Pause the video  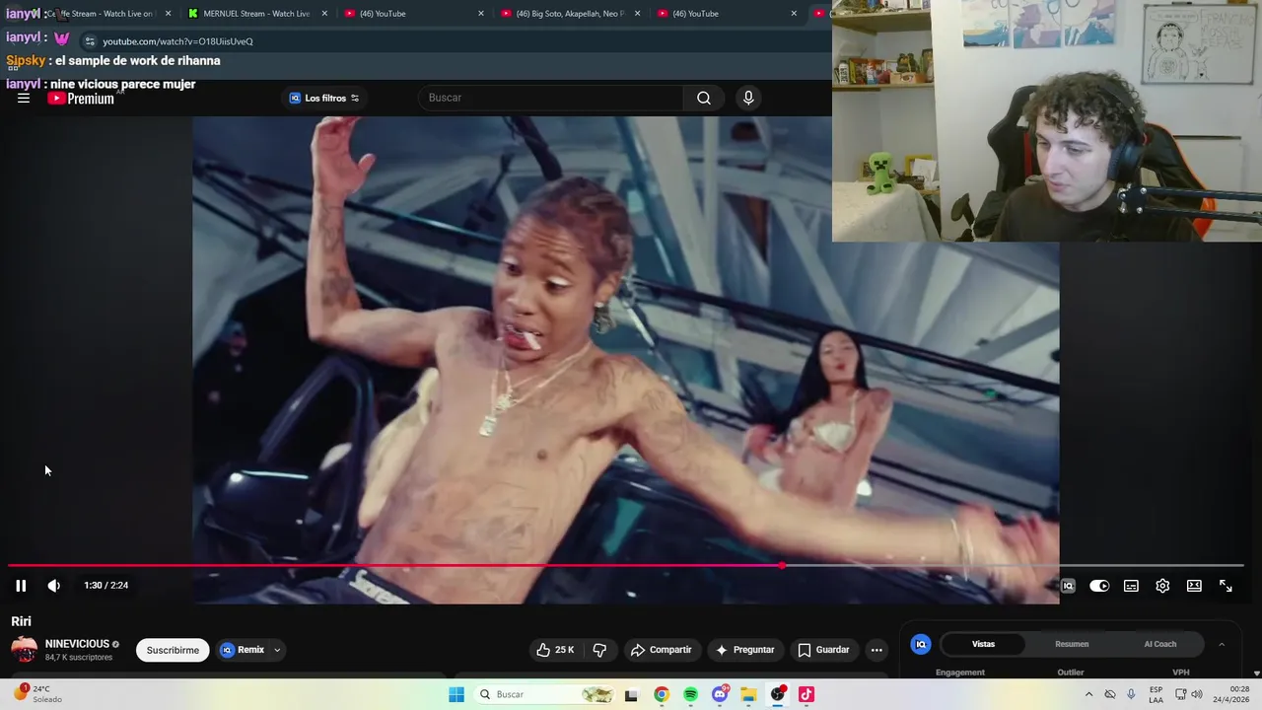coord(21,586)
